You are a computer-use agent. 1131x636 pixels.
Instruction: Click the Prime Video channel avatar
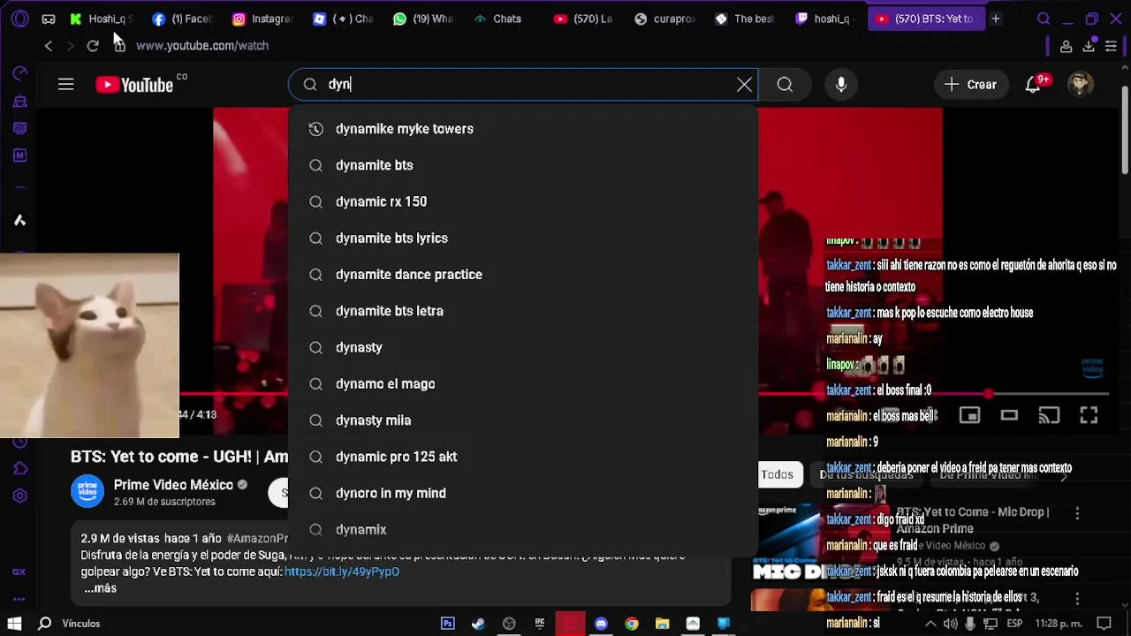click(87, 491)
